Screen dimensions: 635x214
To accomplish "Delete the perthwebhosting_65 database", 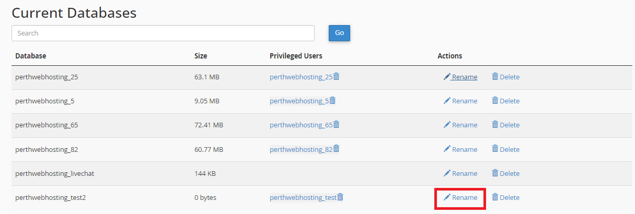I will pyautogui.click(x=505, y=125).
